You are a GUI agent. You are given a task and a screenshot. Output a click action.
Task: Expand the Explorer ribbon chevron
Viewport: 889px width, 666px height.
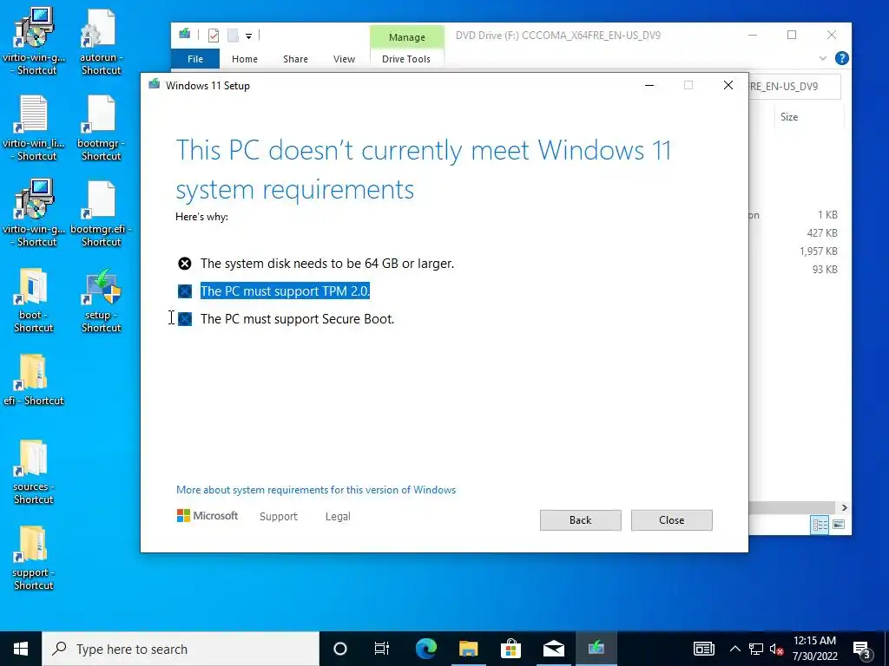(x=823, y=58)
